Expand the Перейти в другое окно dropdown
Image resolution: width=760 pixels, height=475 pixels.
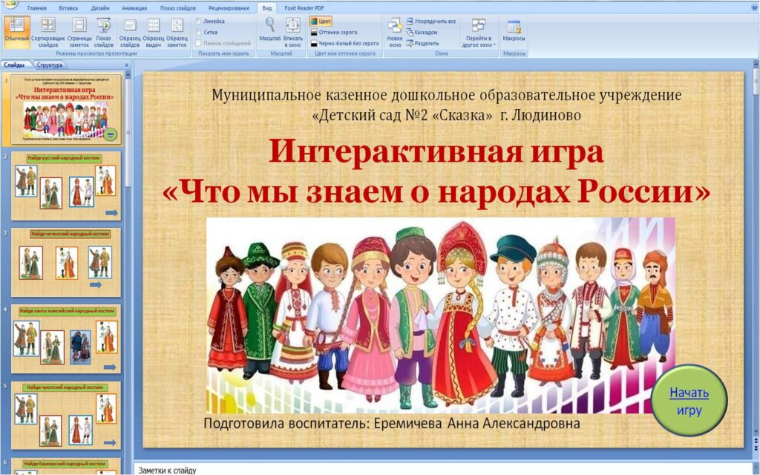(479, 33)
